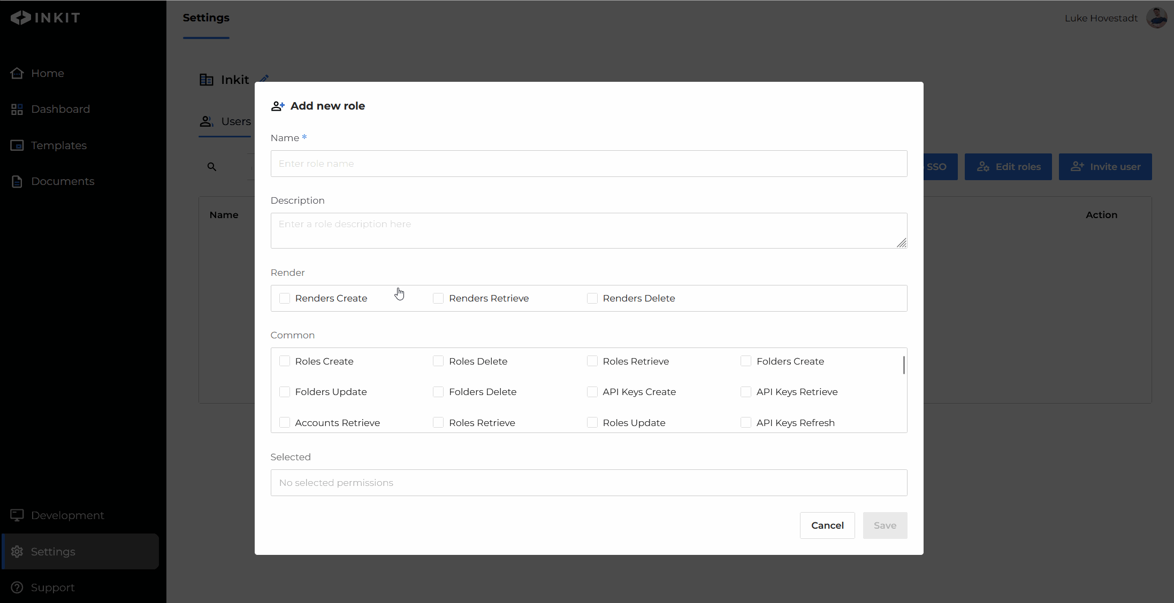Viewport: 1174px width, 603px height.
Task: Click the search magnifier icon
Action: (x=212, y=167)
